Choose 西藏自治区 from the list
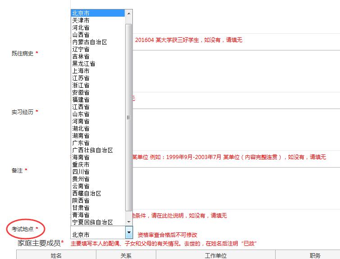Viewport: 340px width, 259px height. pyautogui.click(x=87, y=193)
